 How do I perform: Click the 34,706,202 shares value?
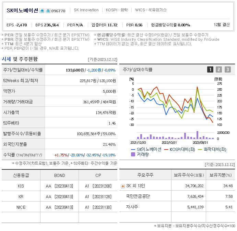point(194,186)
